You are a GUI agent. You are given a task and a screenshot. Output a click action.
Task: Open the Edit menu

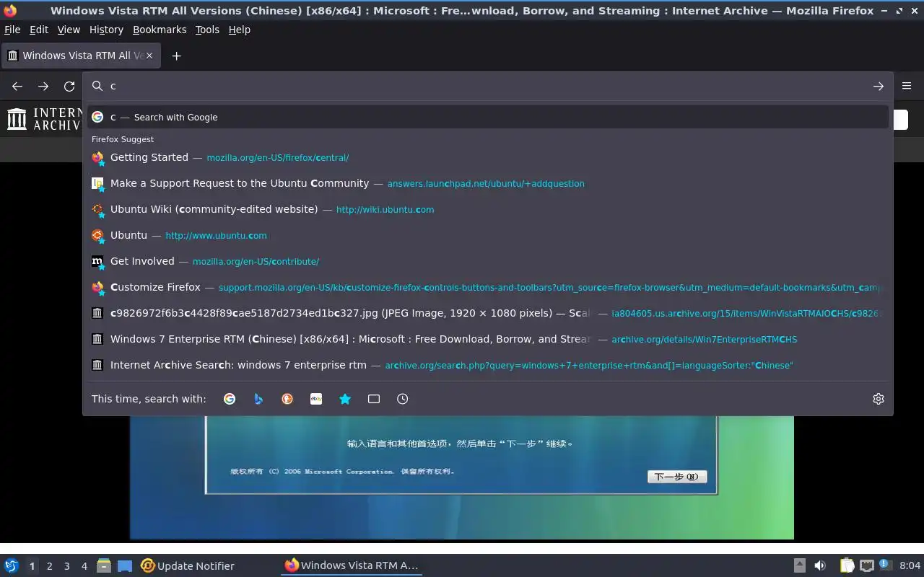pyautogui.click(x=39, y=30)
